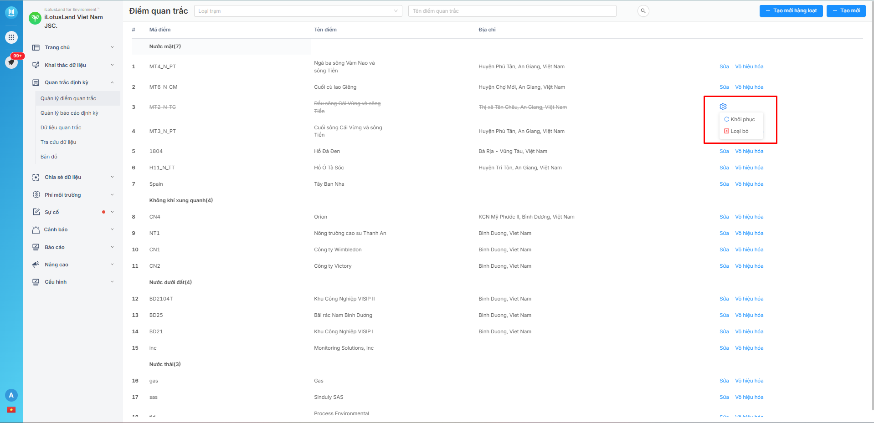Screen dimensions: 874x423
Task: Click the Cảnh báo alarm icon
Action: (36, 229)
